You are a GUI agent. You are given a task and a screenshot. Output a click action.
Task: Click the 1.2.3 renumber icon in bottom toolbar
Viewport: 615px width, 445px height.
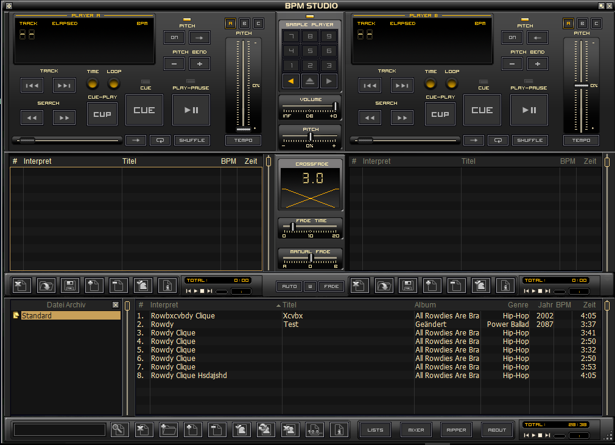coord(315,430)
